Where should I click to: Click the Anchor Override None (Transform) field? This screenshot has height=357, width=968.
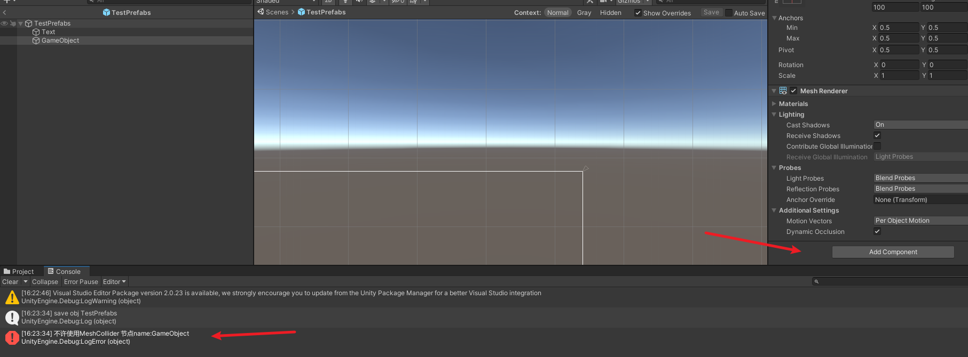pyautogui.click(x=920, y=200)
